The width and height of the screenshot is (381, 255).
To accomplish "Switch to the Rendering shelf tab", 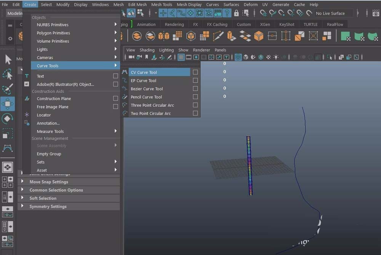I will (174, 24).
